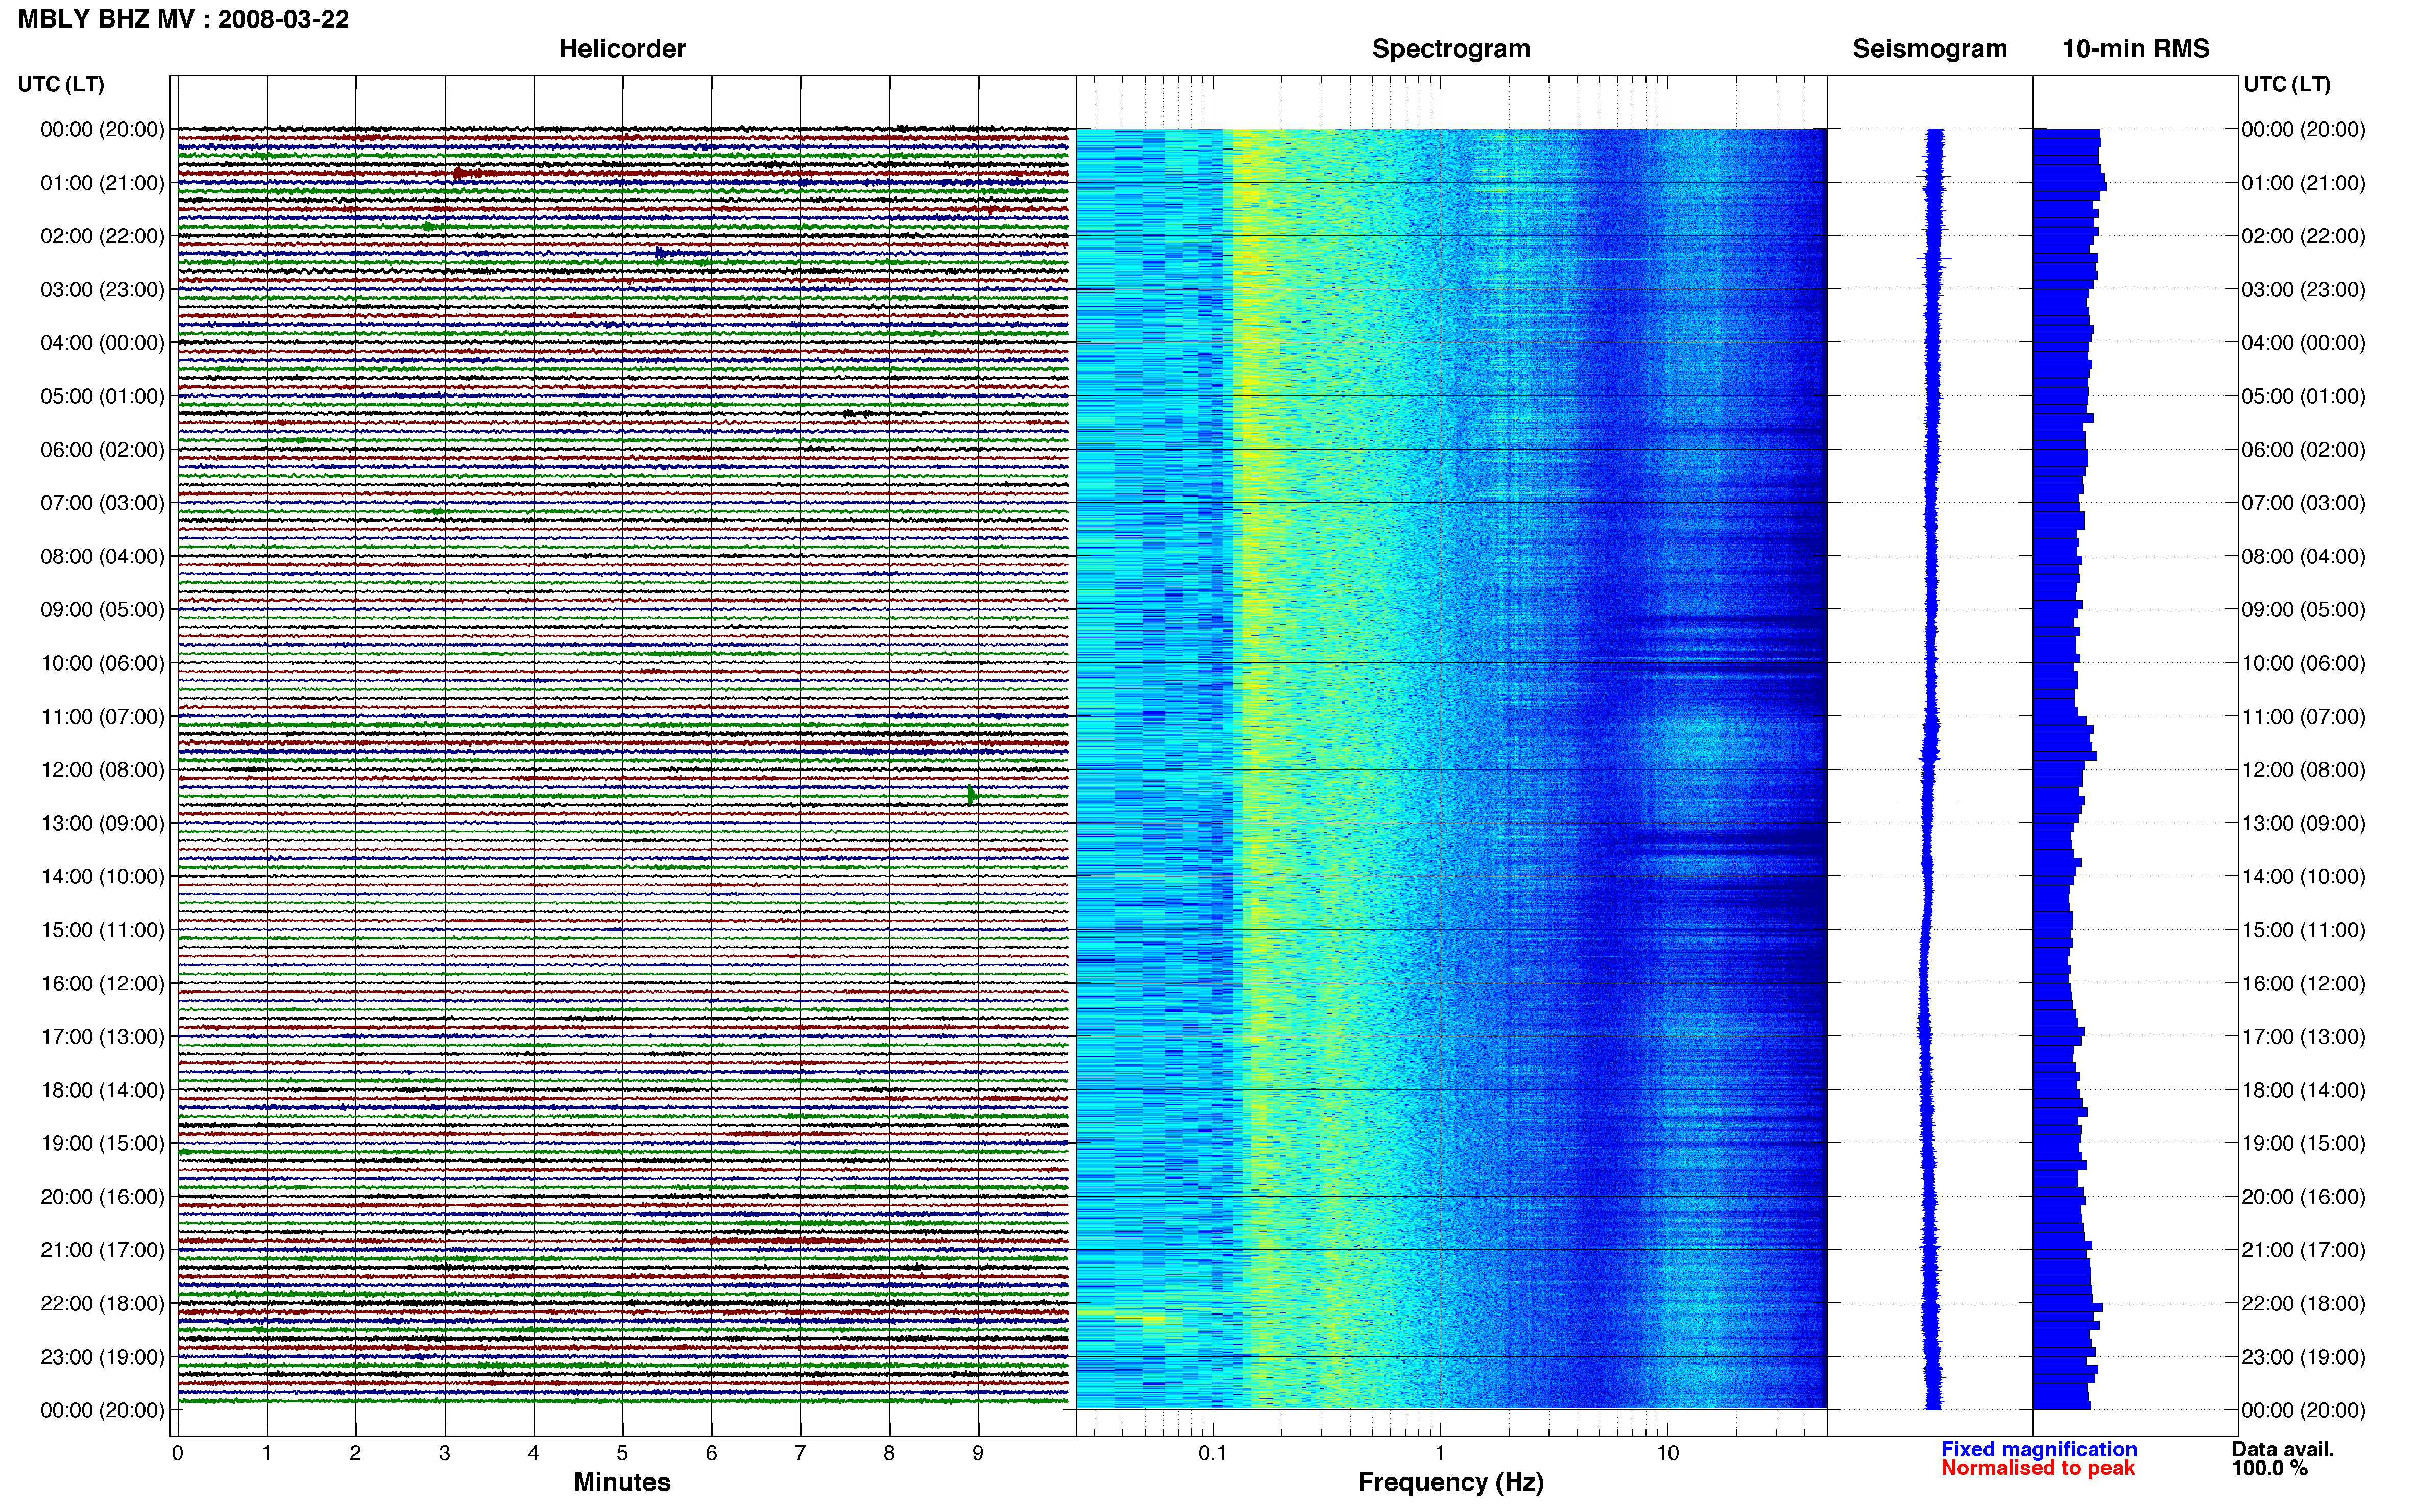Click the '9' tick on the Minutes axis
2420x1512 pixels.
[x=978, y=1453]
